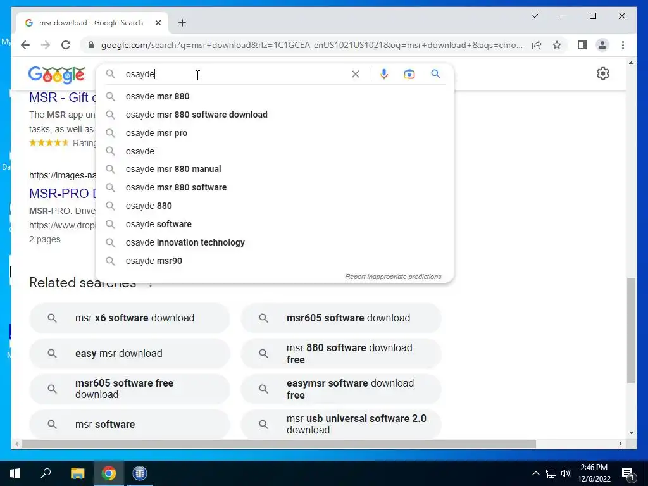
Task: Click the vertical page scrollbar thumb
Action: (631, 330)
